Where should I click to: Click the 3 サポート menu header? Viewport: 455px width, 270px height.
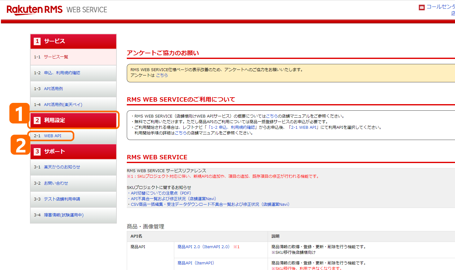[x=73, y=152]
